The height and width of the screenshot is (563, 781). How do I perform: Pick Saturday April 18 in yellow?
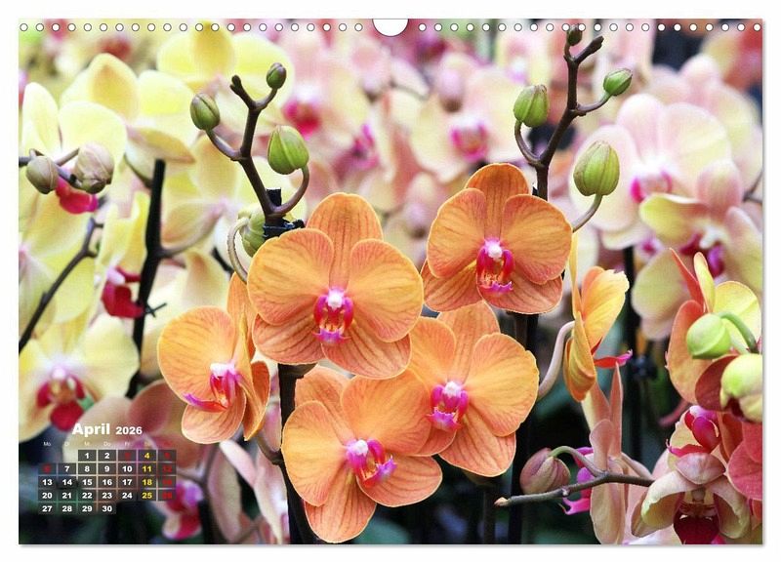(x=146, y=482)
